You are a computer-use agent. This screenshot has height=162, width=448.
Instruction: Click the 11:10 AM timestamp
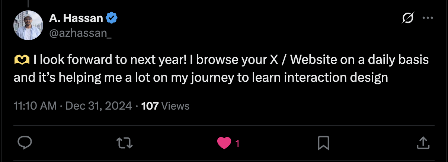tap(35, 106)
